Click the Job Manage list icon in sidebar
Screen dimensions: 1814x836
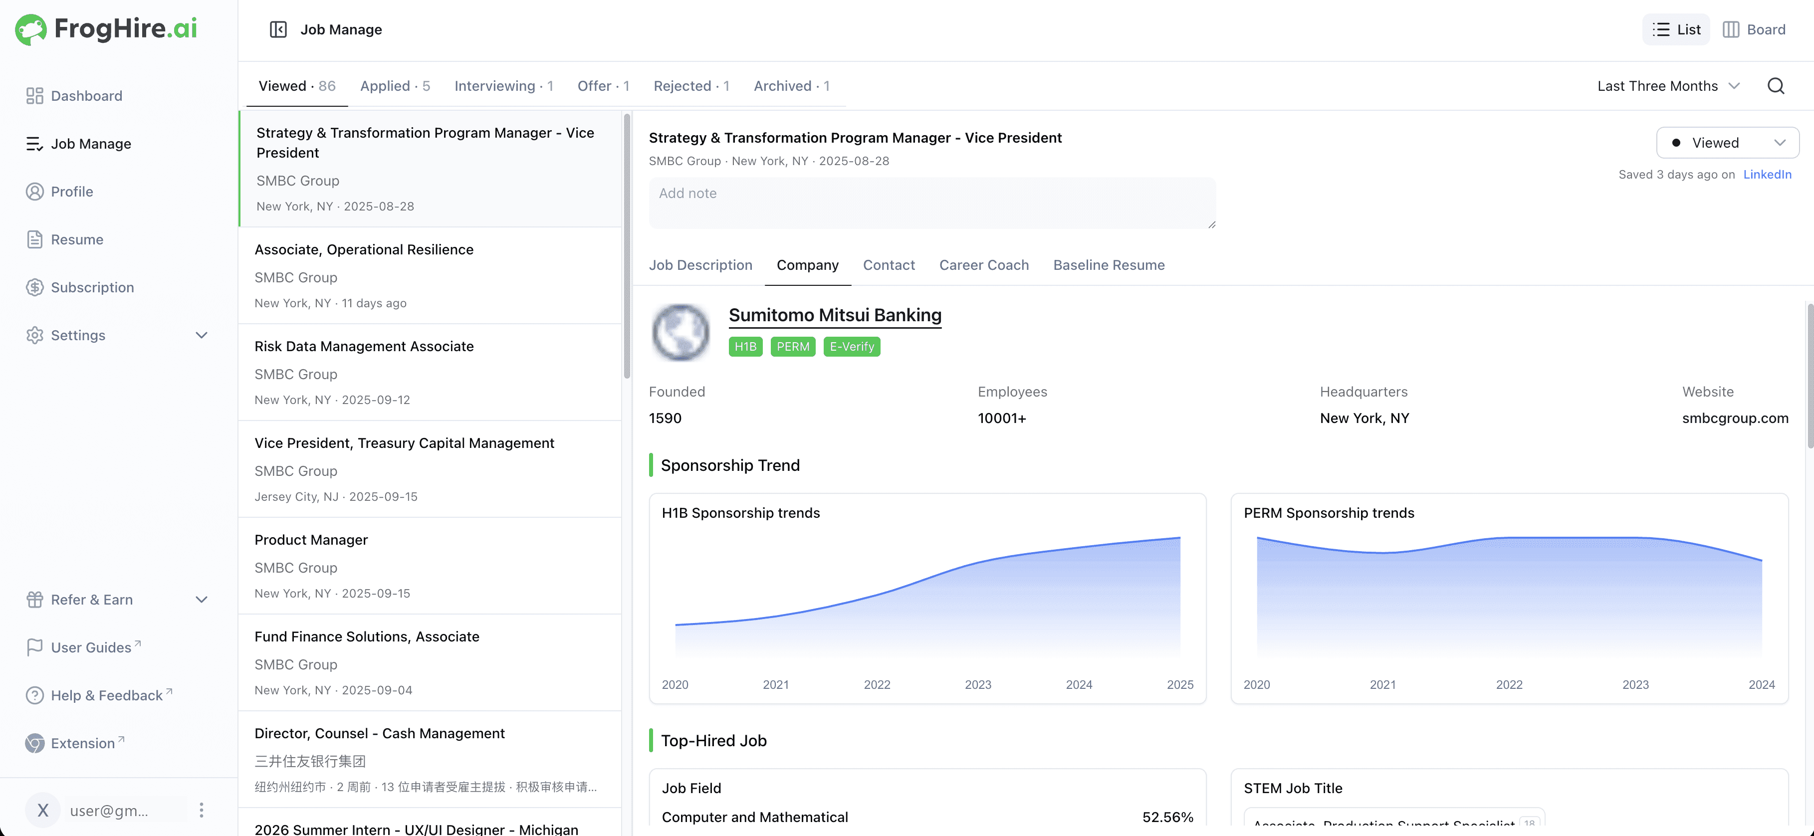click(x=34, y=144)
